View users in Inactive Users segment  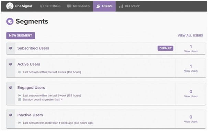pyautogui.click(x=191, y=122)
